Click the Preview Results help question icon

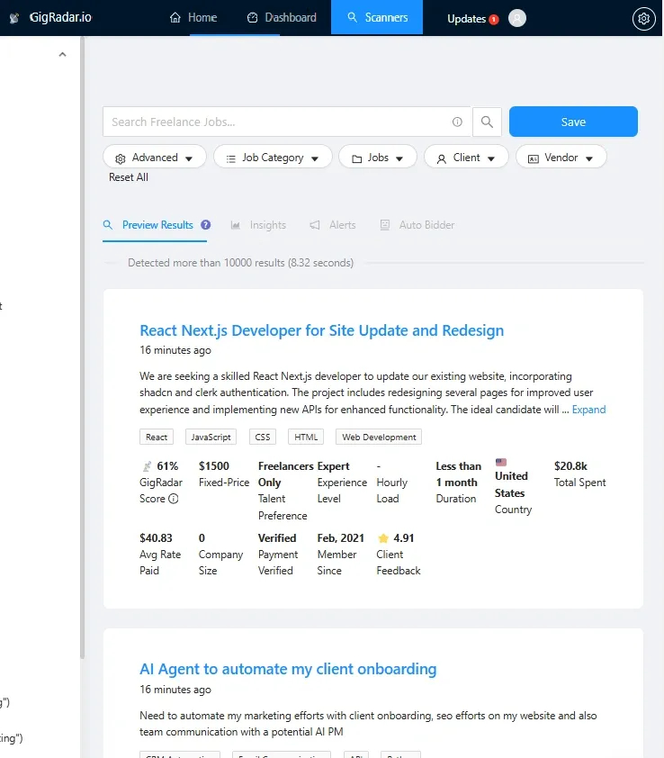coord(206,225)
